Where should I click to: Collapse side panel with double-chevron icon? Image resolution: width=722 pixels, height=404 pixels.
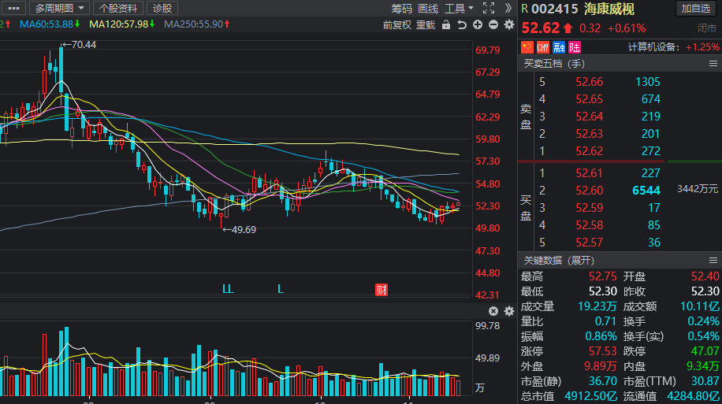(x=508, y=9)
